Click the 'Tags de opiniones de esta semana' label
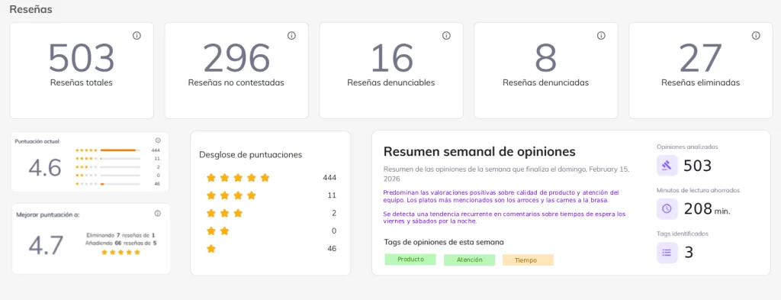Image resolution: width=781 pixels, height=300 pixels. click(x=444, y=242)
